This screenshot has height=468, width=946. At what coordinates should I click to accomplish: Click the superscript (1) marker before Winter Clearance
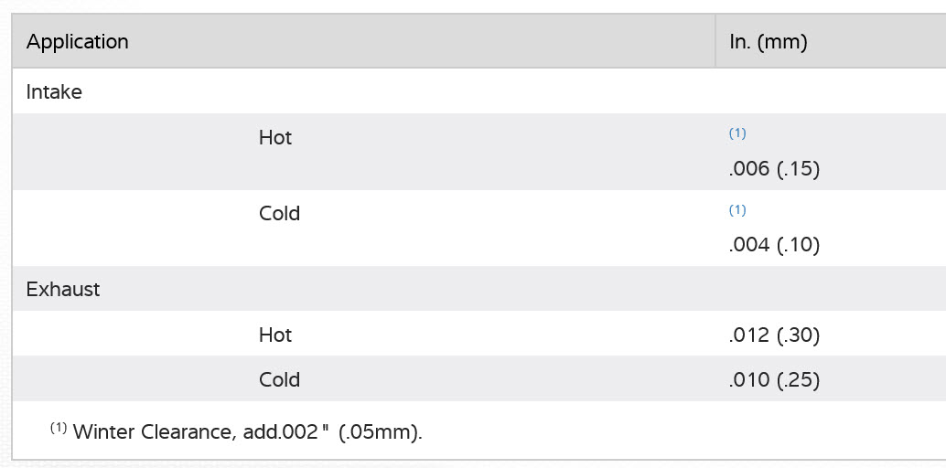(x=59, y=428)
